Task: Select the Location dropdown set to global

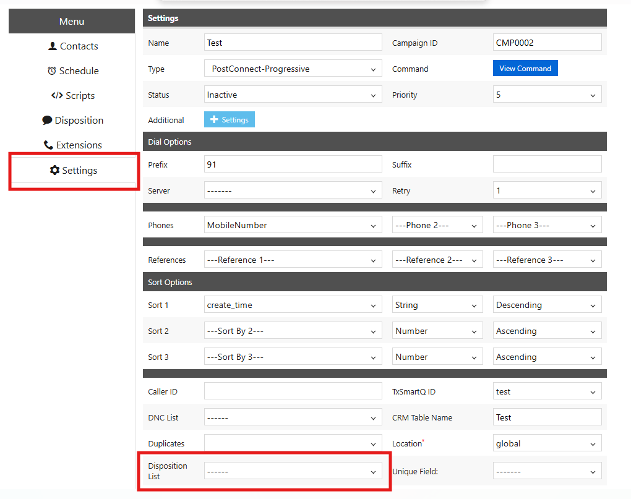Action: (547, 444)
